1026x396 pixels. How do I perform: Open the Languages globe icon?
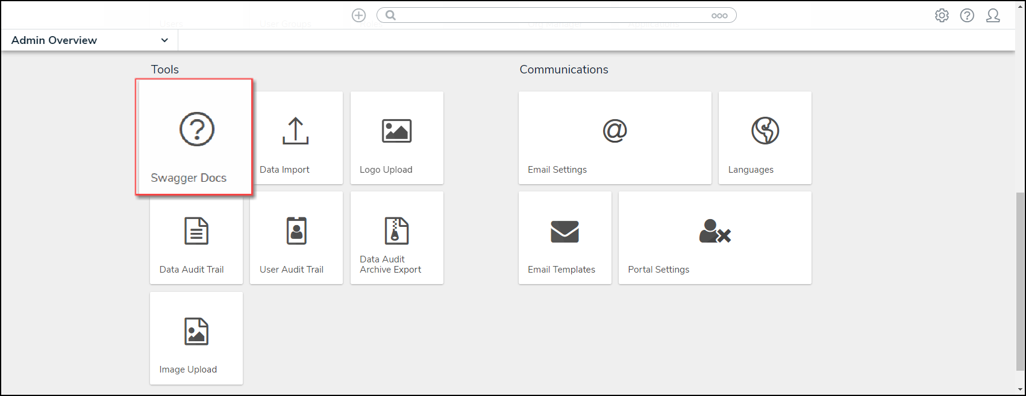pos(765,131)
